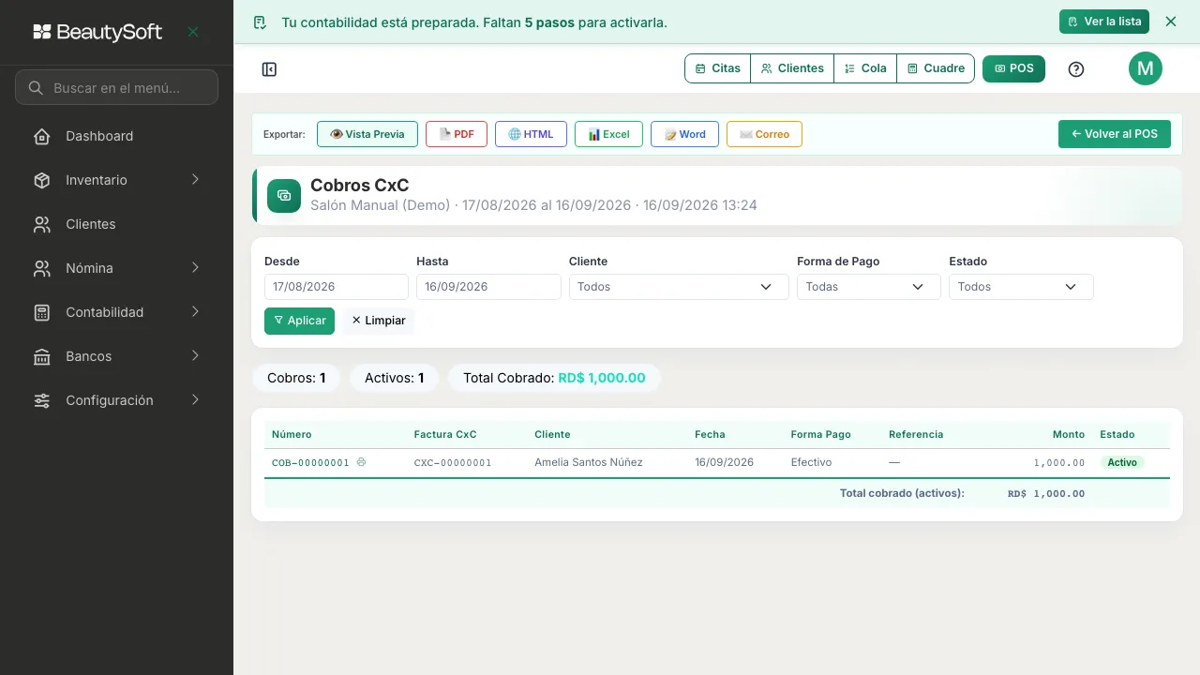The height and width of the screenshot is (675, 1200).
Task: Expand the Contabilidad submenu chevron
Action: [x=195, y=312]
